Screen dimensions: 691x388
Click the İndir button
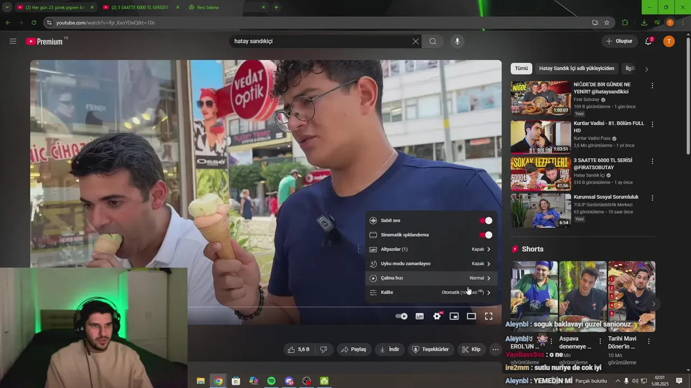[x=389, y=349]
